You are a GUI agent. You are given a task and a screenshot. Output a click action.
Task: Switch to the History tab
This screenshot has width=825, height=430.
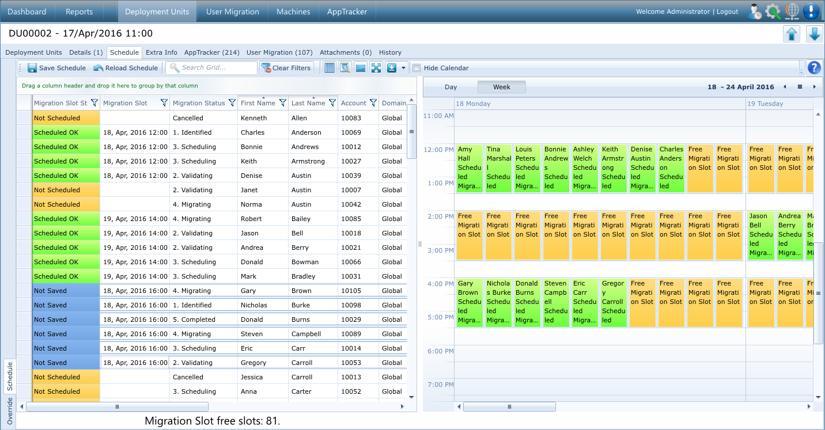(x=390, y=52)
